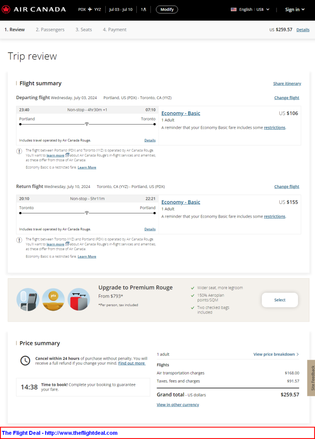315x439 pixels.
Task: Expand the Sign in menu
Action: (x=295, y=9)
